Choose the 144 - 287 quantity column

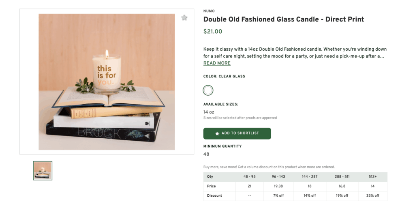coord(311,177)
